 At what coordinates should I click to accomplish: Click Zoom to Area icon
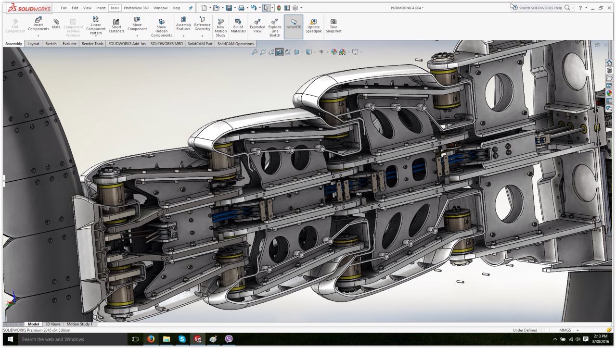[263, 52]
